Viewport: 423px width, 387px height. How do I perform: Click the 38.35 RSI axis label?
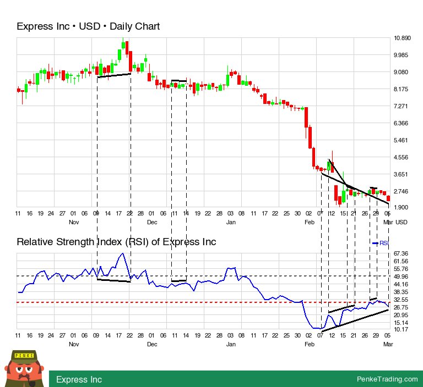401,292
